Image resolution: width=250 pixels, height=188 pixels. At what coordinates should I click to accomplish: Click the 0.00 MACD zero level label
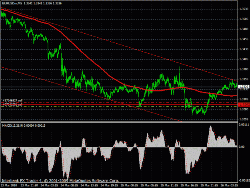[242, 147]
